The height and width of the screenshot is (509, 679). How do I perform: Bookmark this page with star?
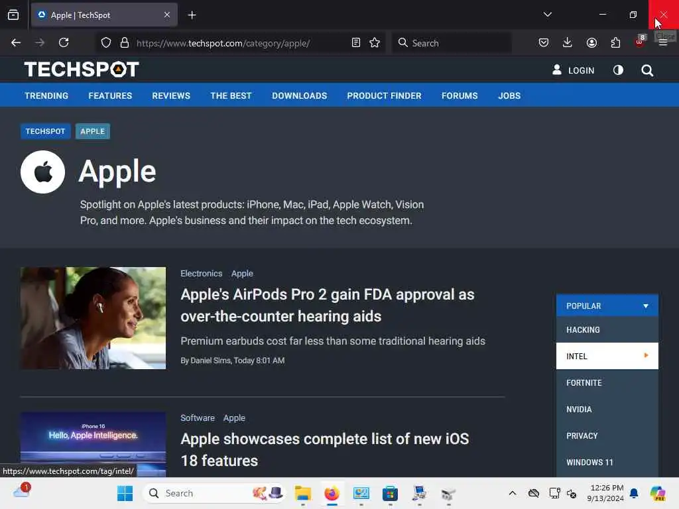(375, 43)
